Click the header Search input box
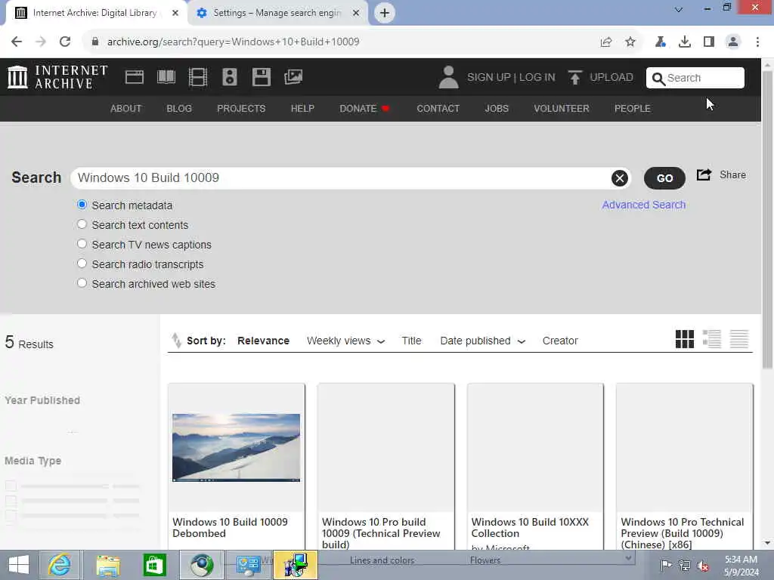This screenshot has width=774, height=580. 695,78
